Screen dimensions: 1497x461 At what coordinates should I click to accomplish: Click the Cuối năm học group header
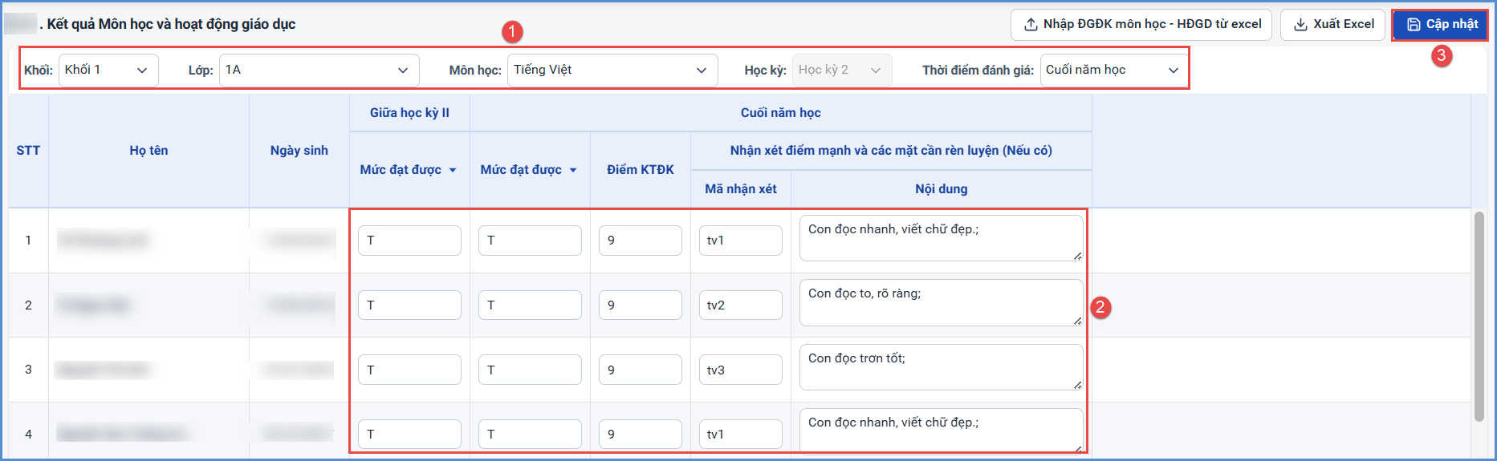[780, 113]
